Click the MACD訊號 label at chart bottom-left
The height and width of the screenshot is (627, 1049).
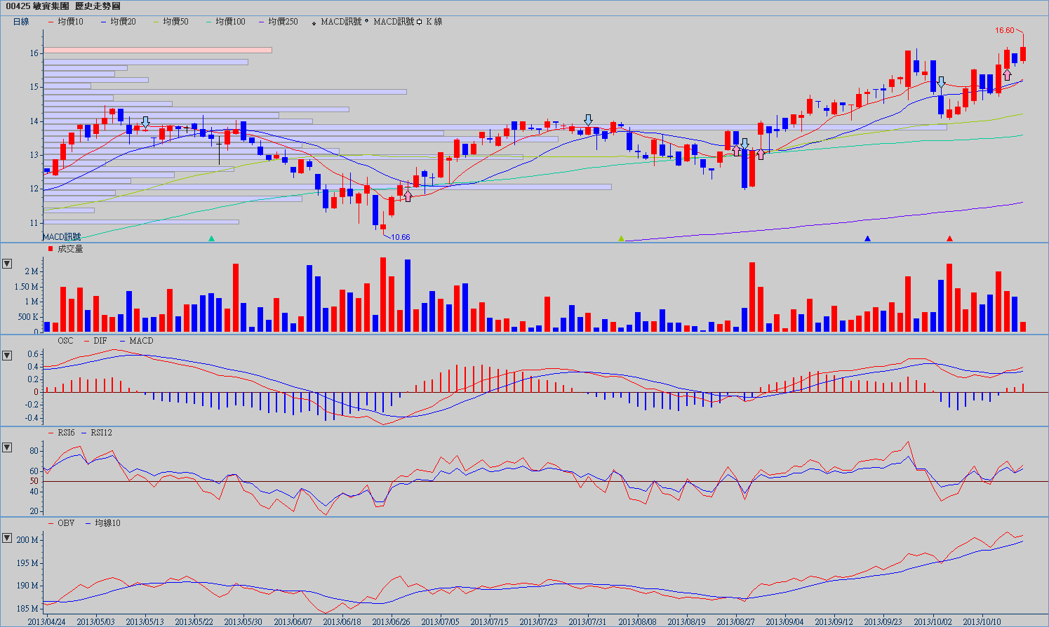[x=62, y=237]
